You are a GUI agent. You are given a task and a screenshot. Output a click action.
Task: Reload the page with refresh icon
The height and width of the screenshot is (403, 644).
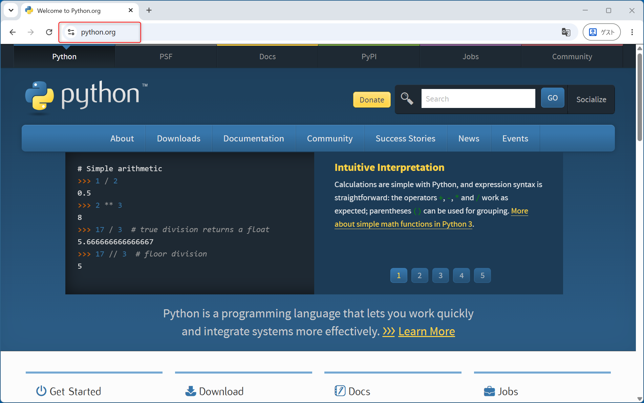[49, 32]
